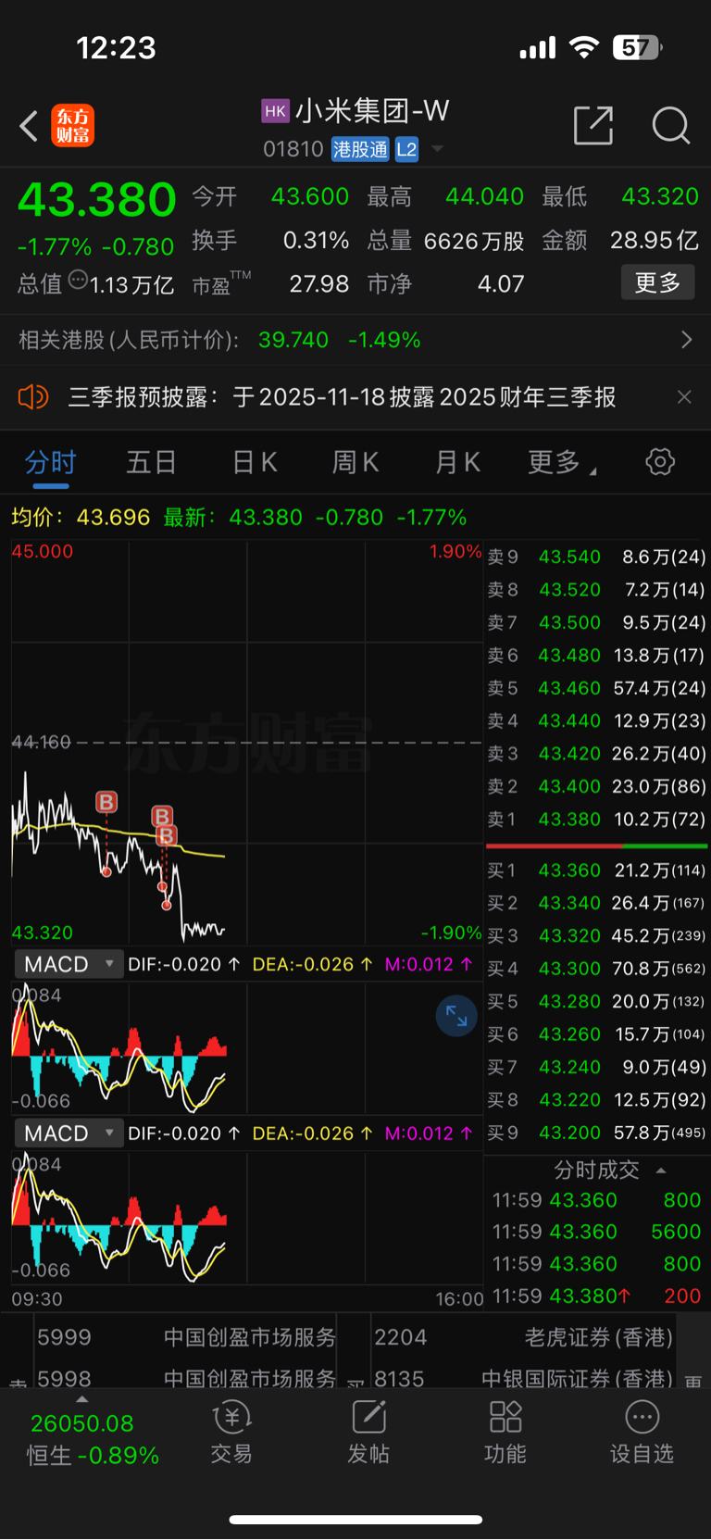This screenshot has width=711, height=1540.
Task: Select 买4 order row at 43.300
Action: [597, 969]
